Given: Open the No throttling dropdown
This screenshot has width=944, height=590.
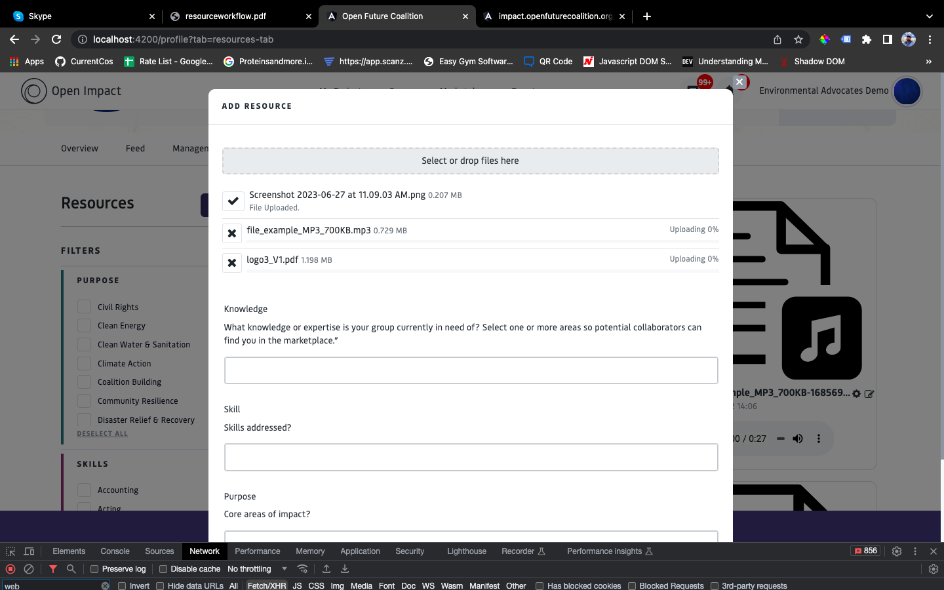Looking at the screenshot, I should pos(257,569).
